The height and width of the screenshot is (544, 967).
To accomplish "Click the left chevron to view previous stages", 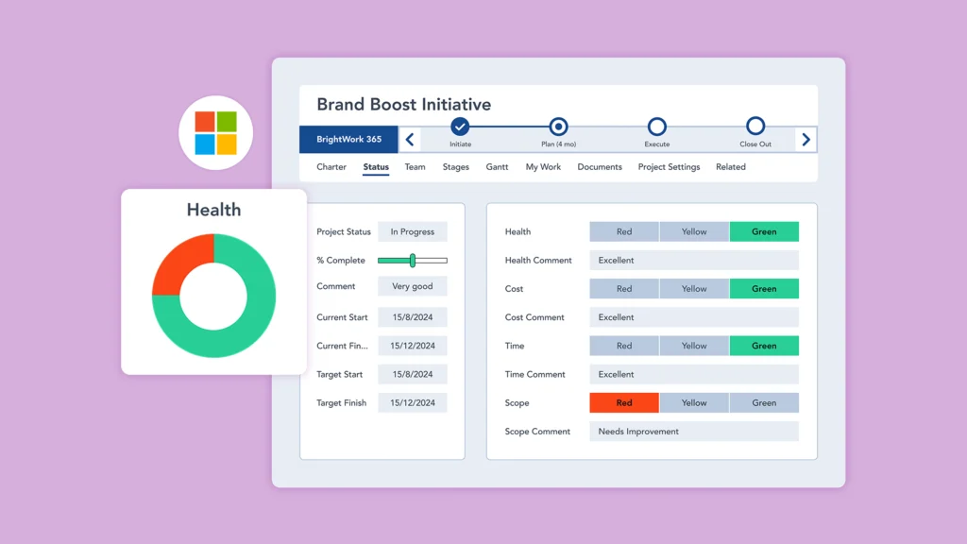I will coord(410,138).
